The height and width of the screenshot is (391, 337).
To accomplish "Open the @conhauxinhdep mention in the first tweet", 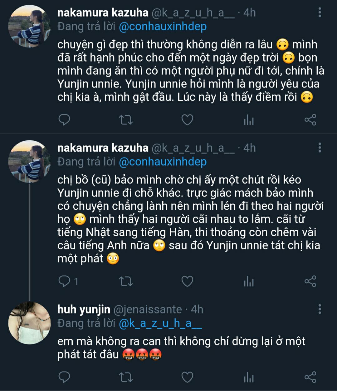I will pos(163,27).
